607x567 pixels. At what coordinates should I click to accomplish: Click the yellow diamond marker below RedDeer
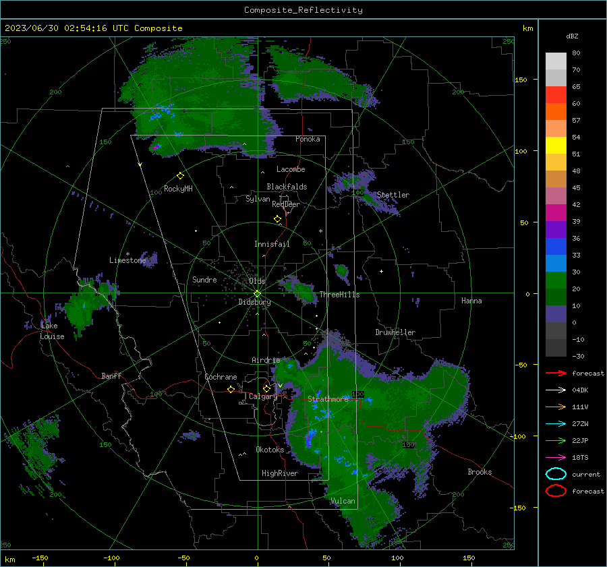tap(277, 219)
